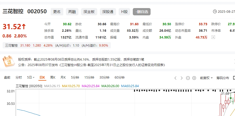Image resolution: width=235 pixels, height=116 pixels.
Task: Select the 日K chart tab
Action: [x=42, y=78]
